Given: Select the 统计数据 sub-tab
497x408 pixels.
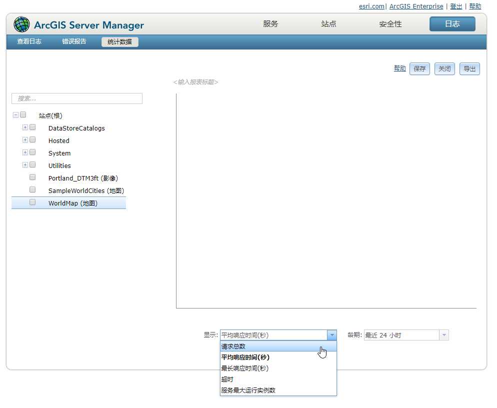Looking at the screenshot, I should (120, 42).
